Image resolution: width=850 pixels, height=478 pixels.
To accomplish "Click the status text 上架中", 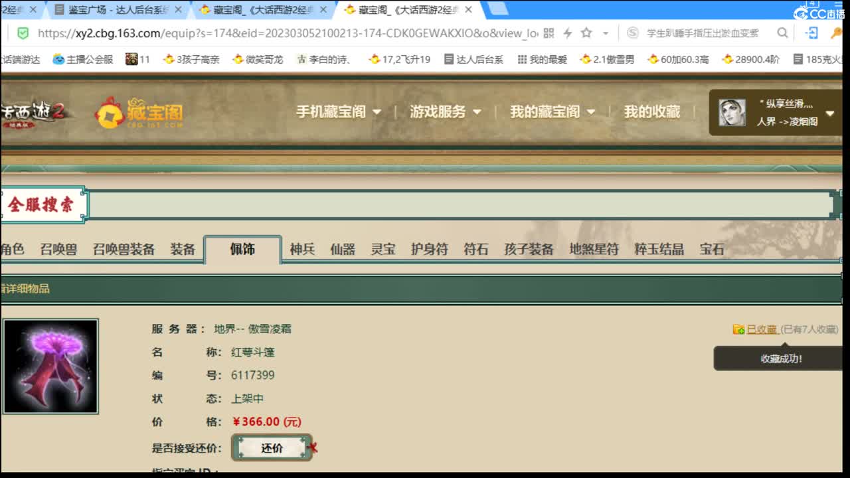I will point(248,398).
